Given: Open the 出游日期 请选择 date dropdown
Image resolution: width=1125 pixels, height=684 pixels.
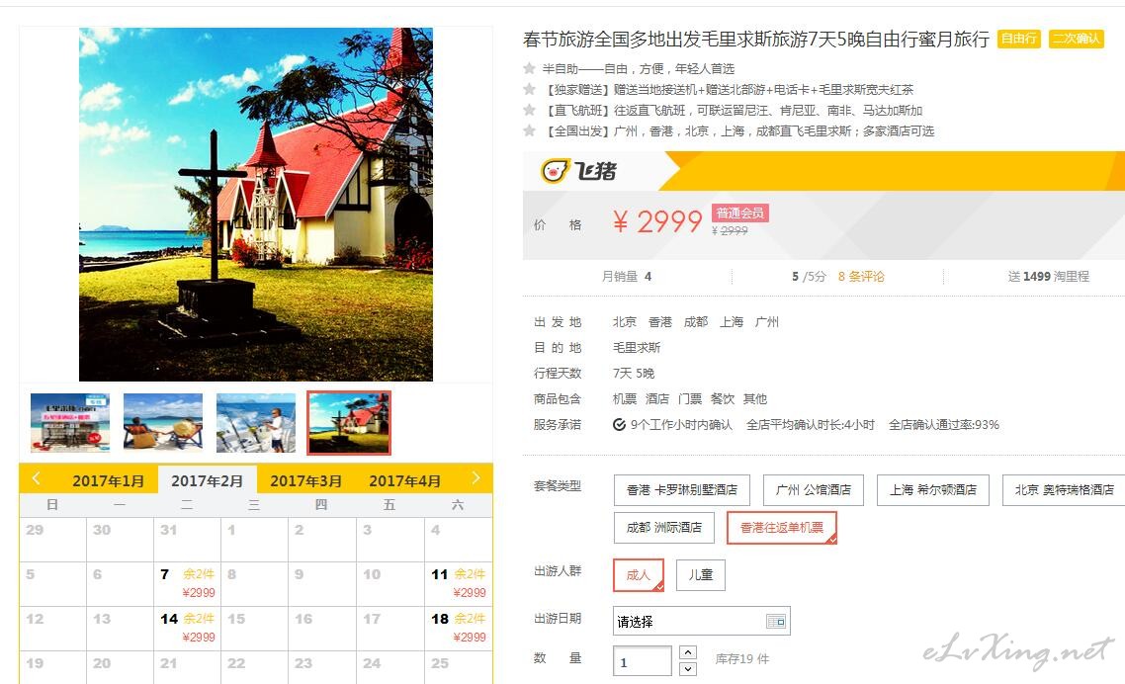Looking at the screenshot, I should coord(702,622).
